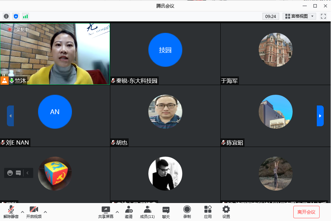This screenshot has height=221, width=331.
Task: Open the grid view (宫格视图) dropdown
Action: (x=299, y=16)
